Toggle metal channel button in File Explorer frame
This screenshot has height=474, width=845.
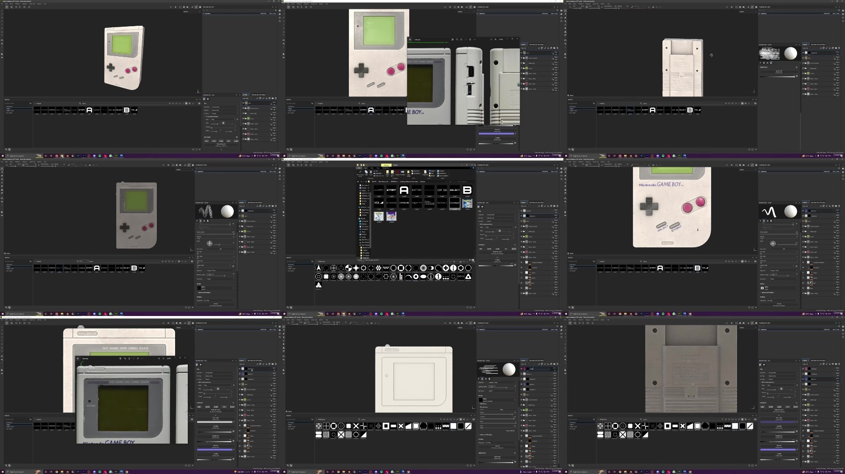click(x=489, y=249)
